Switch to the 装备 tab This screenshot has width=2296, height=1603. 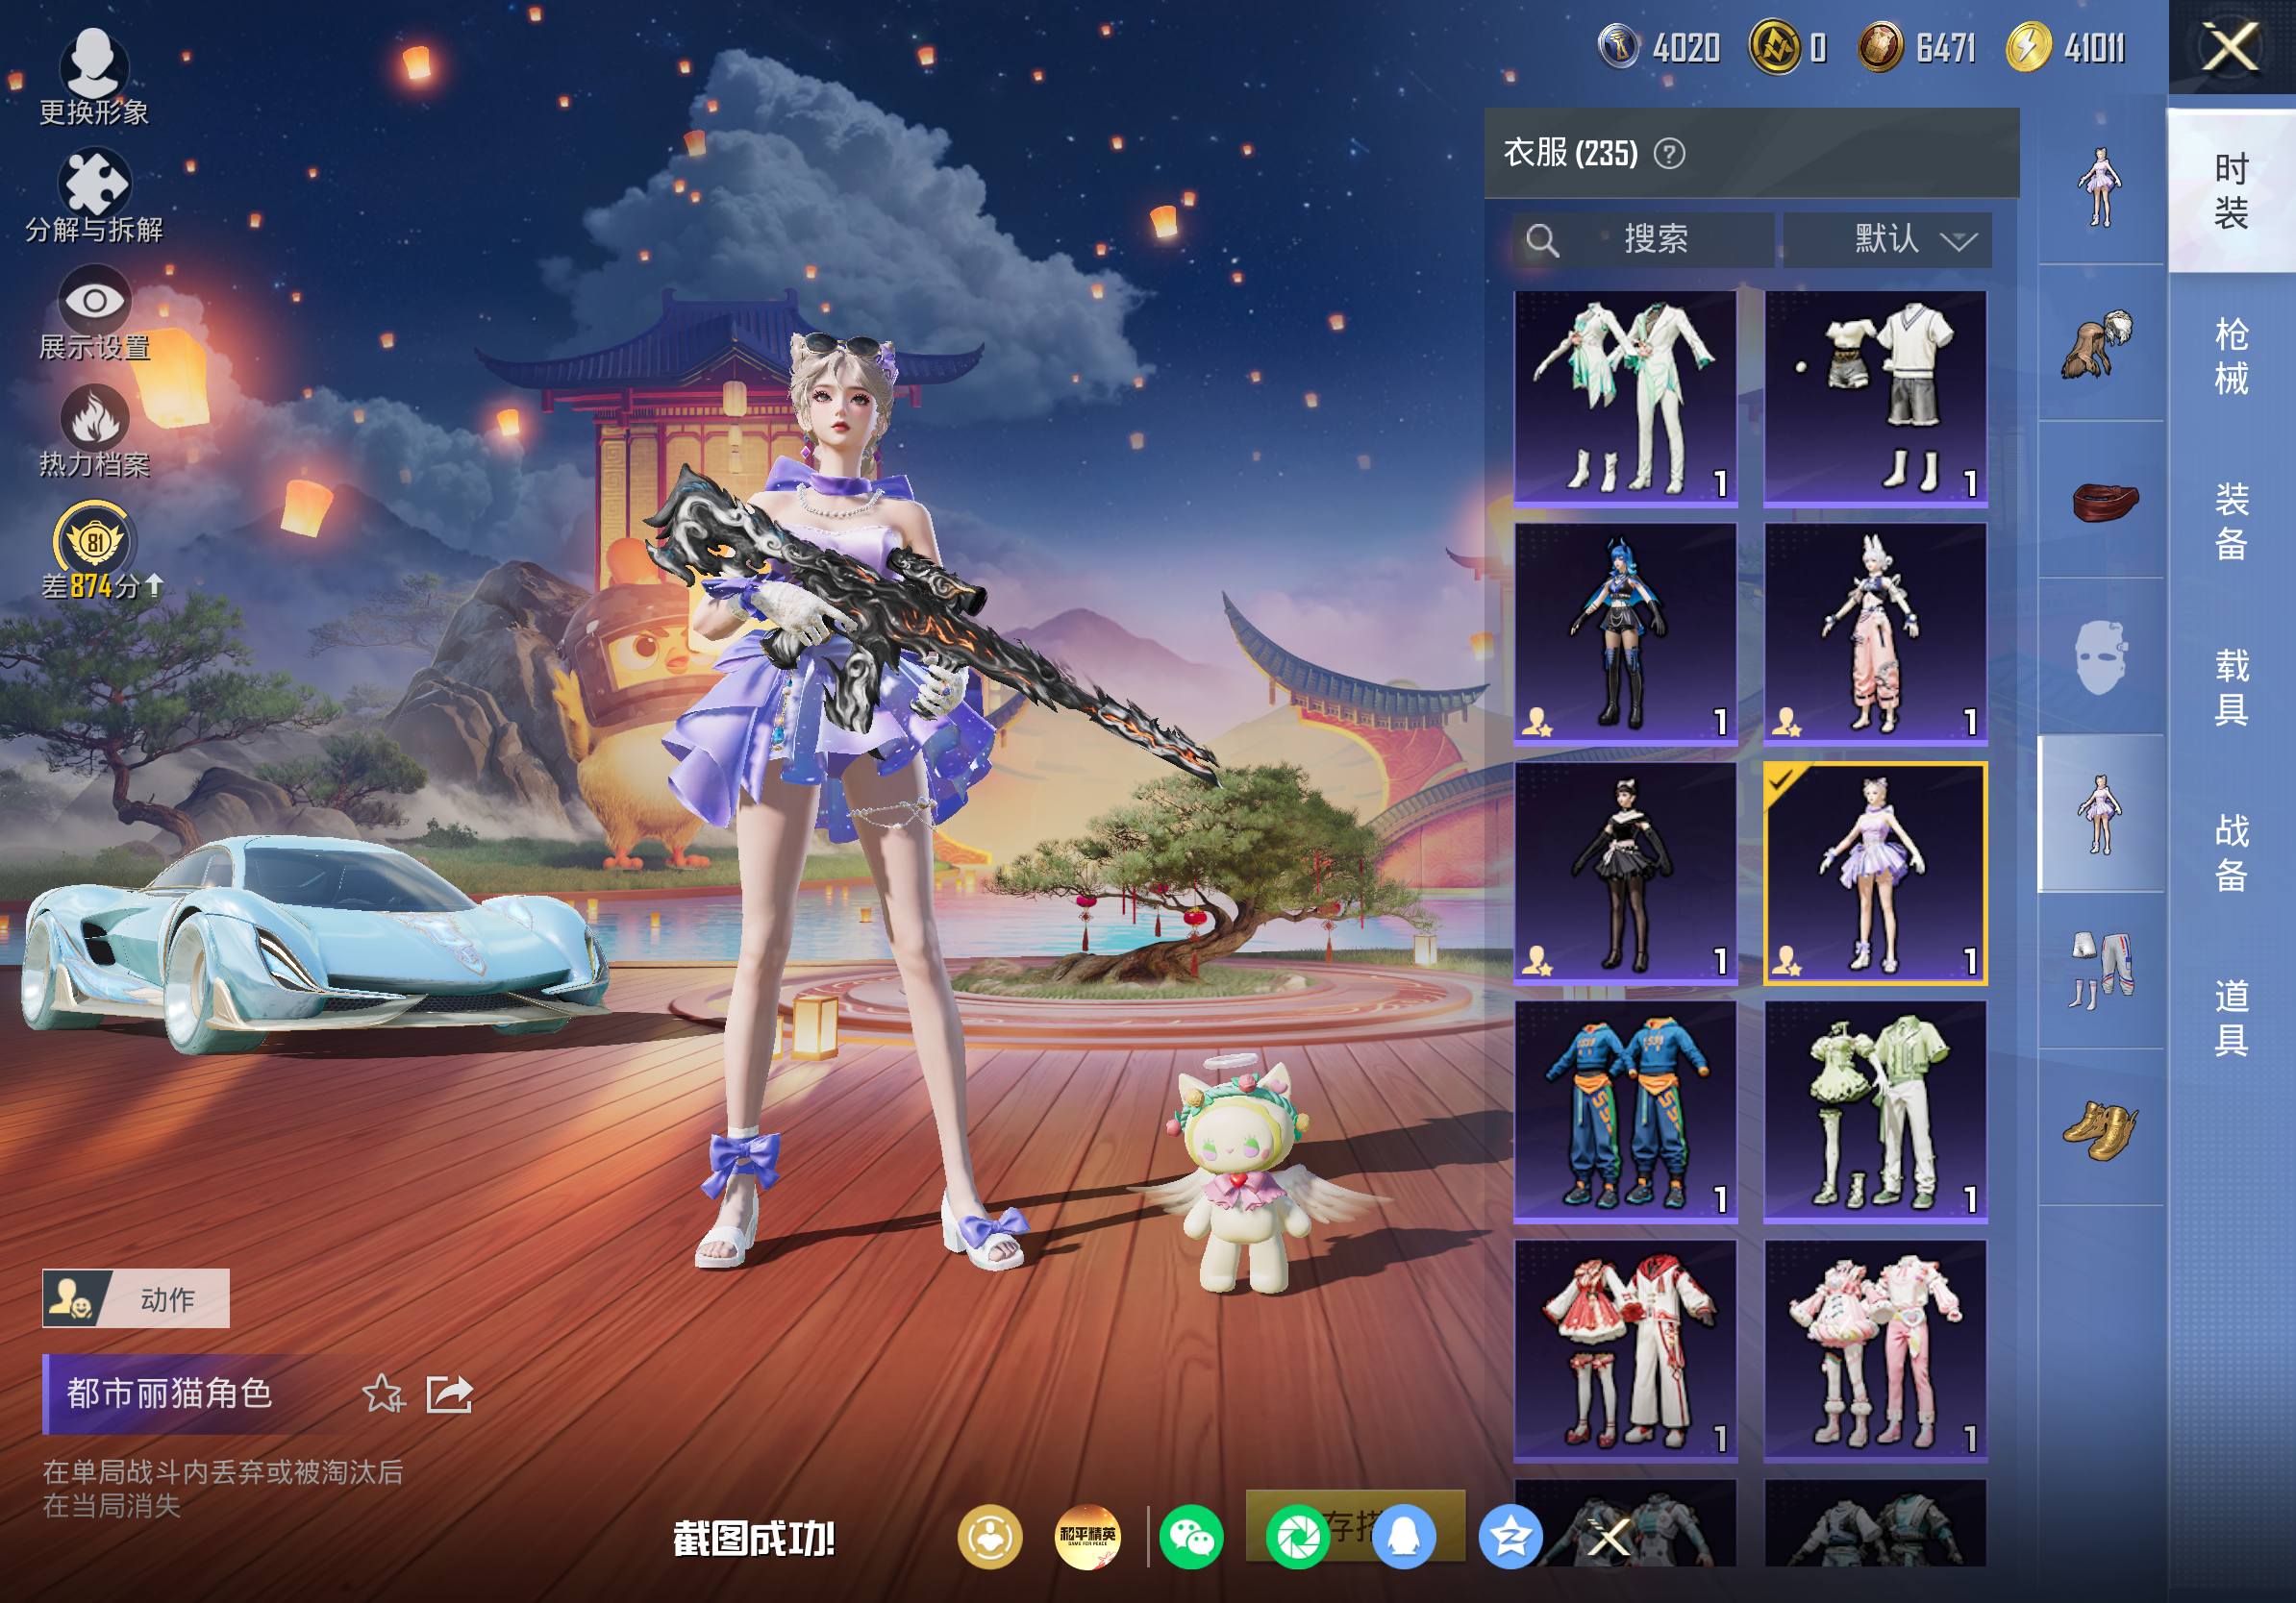(2232, 521)
